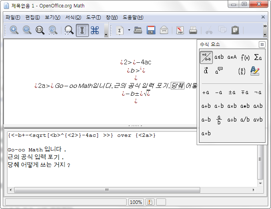Viewport: 271px width, 209px height.
Task: Export directly as PDF
Action: tap(180, 30)
